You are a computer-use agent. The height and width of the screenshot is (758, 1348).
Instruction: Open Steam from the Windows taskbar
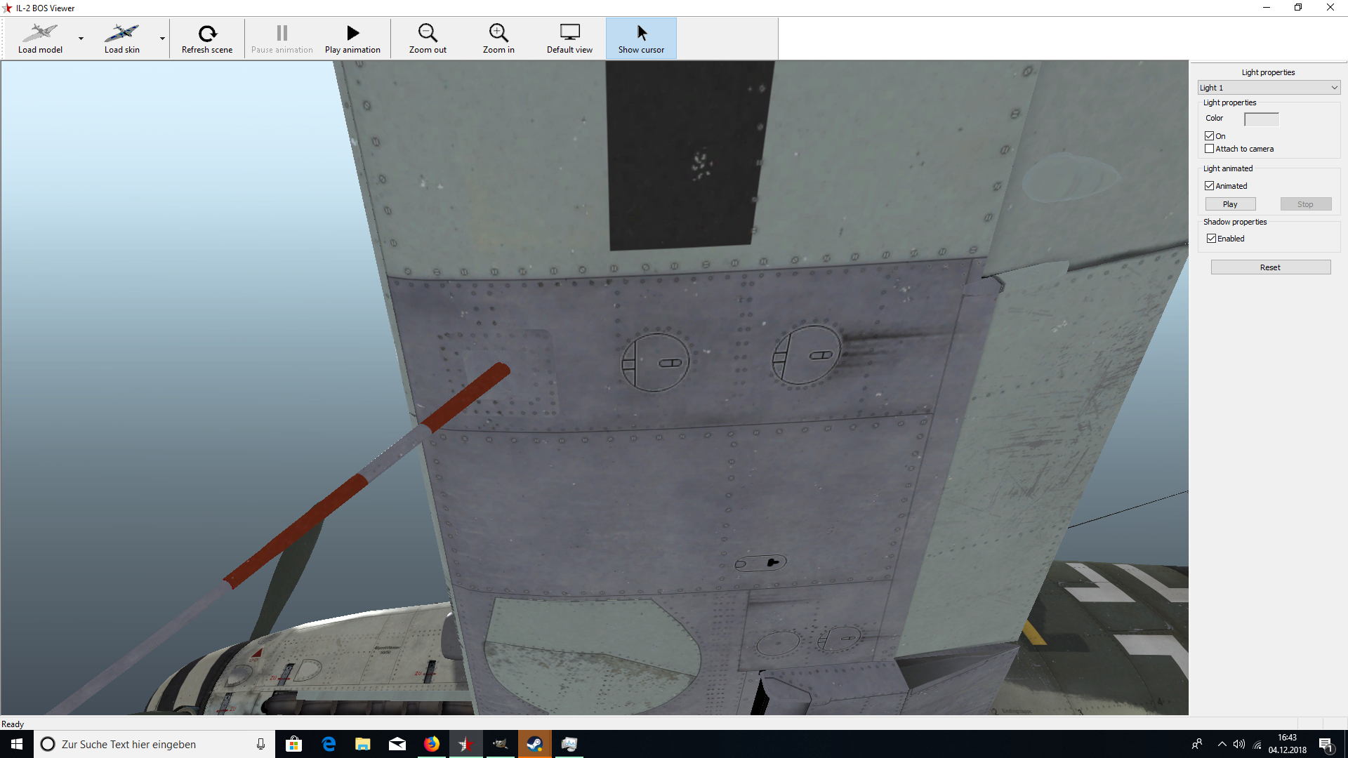[534, 744]
